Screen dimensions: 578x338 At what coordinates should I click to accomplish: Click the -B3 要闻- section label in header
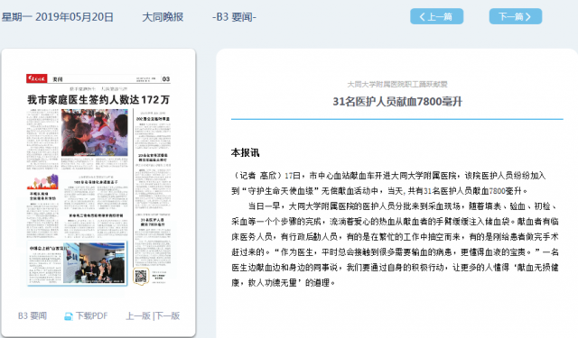[234, 17]
